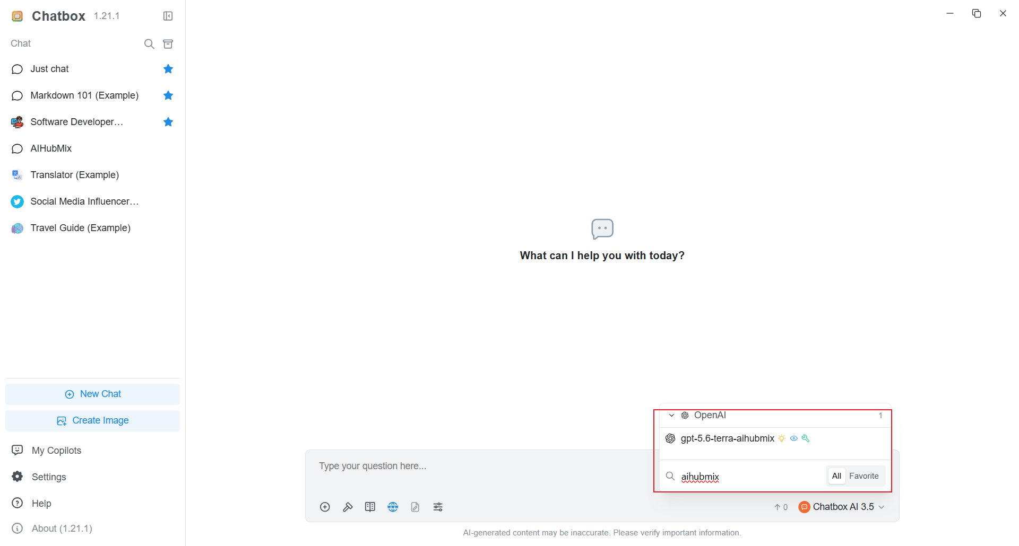Collapse the OpenAI provider group

coord(671,416)
